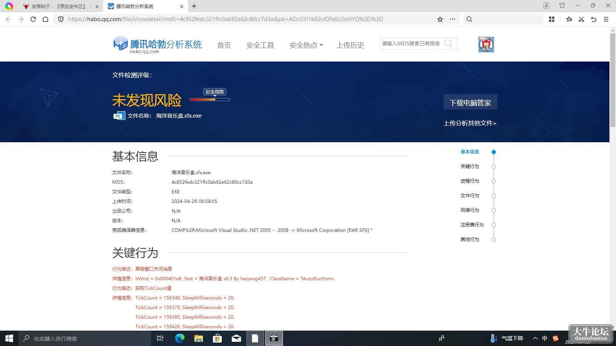Click the 安全指数 safety index bar
616x346 pixels.
[210, 100]
